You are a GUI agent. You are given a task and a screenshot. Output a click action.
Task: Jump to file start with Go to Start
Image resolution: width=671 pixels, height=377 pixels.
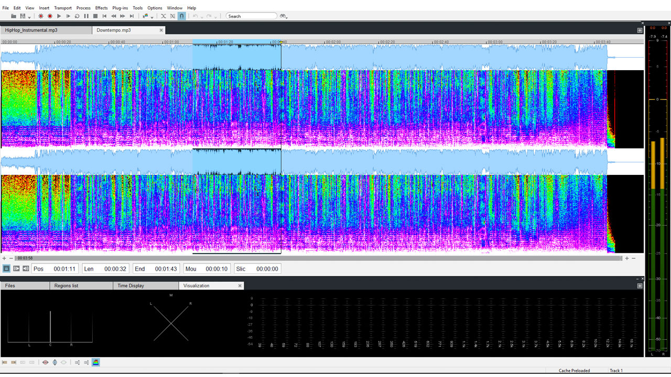click(x=104, y=16)
